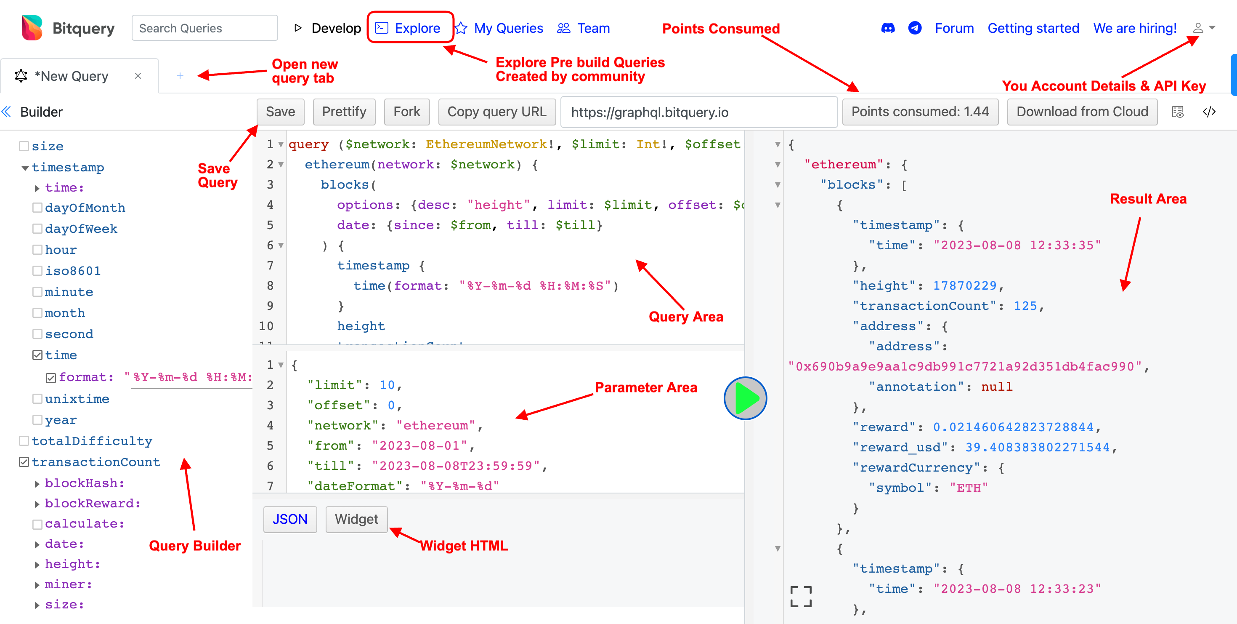The width and height of the screenshot is (1237, 624).
Task: Click the play triangle icon beside Develop
Action: (x=298, y=28)
